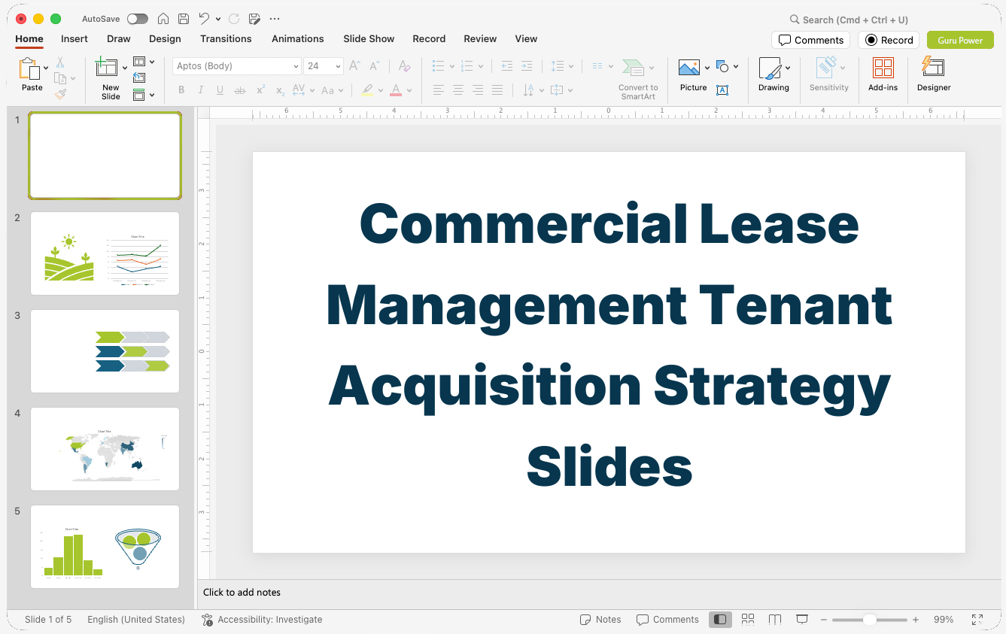Launch the Designer pane

tap(934, 75)
